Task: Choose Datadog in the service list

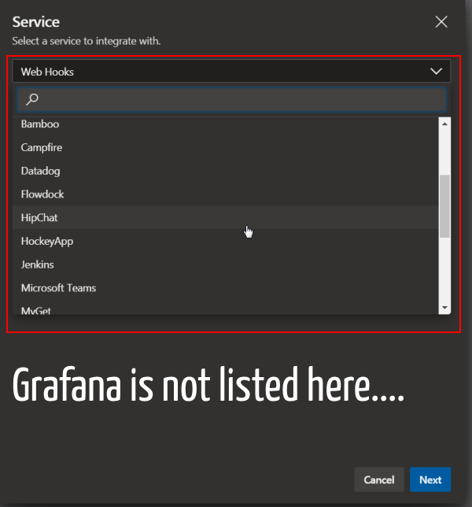Action: (x=225, y=171)
